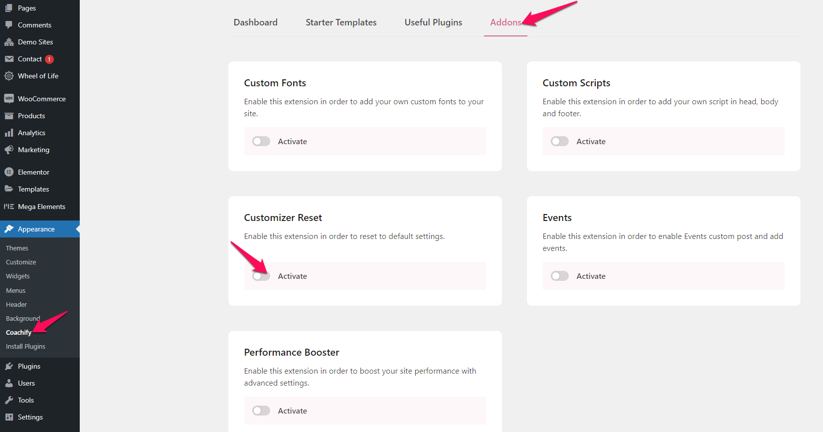This screenshot has width=823, height=432.
Task: Open Wheel of Life from the sidebar
Action: 9,76
